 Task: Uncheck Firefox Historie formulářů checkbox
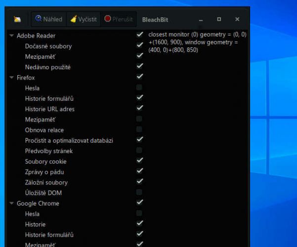[140, 97]
